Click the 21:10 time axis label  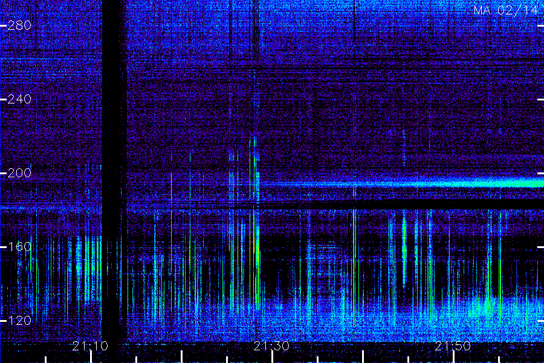click(x=91, y=346)
